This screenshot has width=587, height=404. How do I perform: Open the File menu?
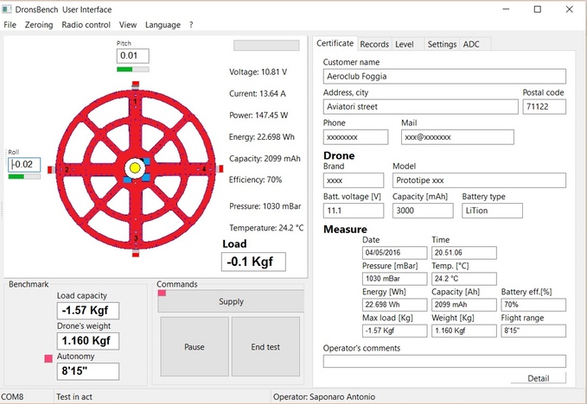[x=10, y=25]
